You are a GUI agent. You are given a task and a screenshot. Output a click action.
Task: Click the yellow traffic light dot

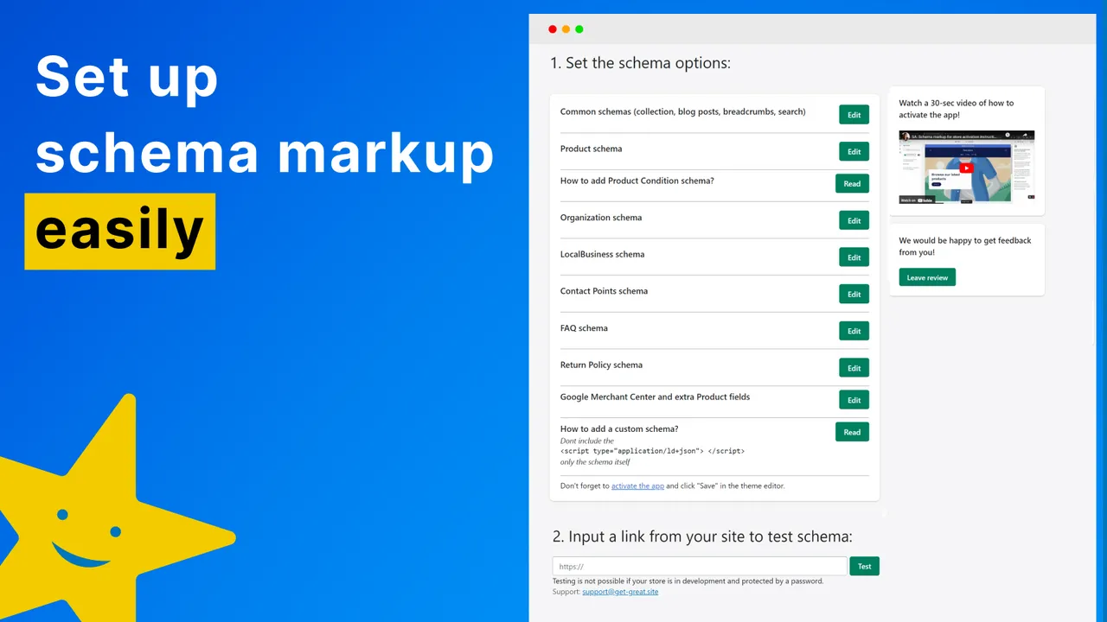566,29
